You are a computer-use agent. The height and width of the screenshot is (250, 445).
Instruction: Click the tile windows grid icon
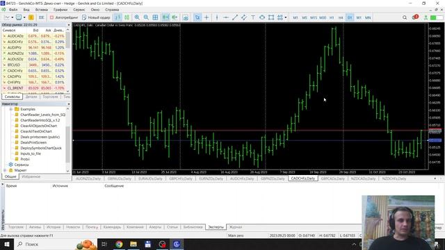coord(155,17)
